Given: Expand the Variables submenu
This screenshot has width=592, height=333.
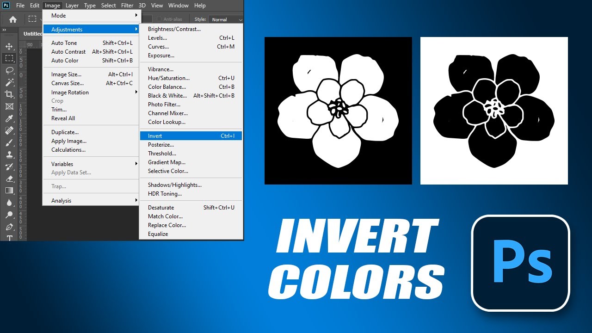Looking at the screenshot, I should click(x=91, y=164).
